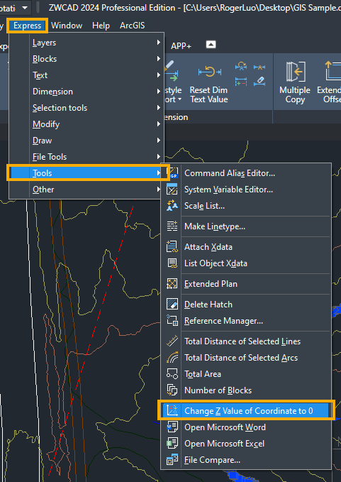Click the Scale List icon
The image size is (341, 482).
pyautogui.click(x=172, y=206)
